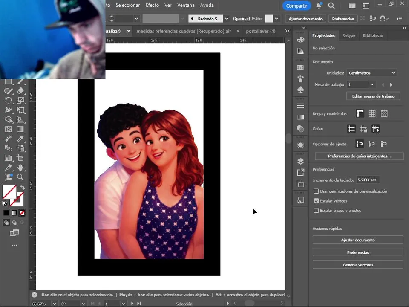Click the Compartir button
The height and width of the screenshot is (307, 409).
297,6
